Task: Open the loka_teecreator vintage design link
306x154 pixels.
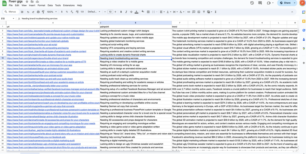Action: click(53, 31)
